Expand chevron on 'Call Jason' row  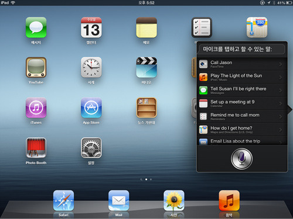pyautogui.click(x=281, y=64)
